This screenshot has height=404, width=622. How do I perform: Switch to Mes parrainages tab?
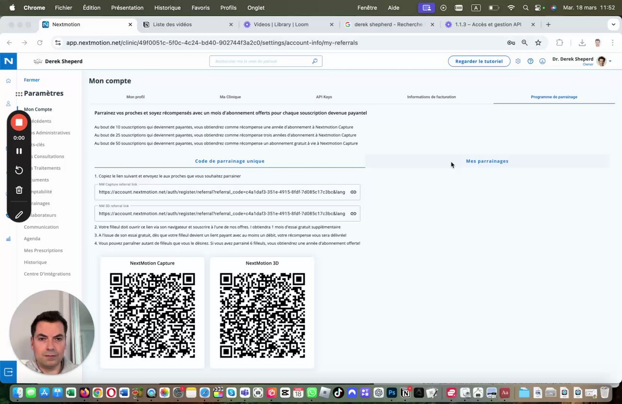(x=487, y=161)
